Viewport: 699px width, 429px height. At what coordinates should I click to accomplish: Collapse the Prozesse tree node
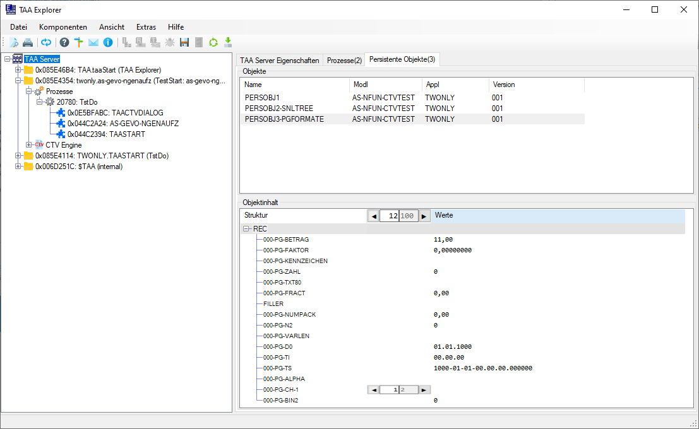click(x=29, y=91)
